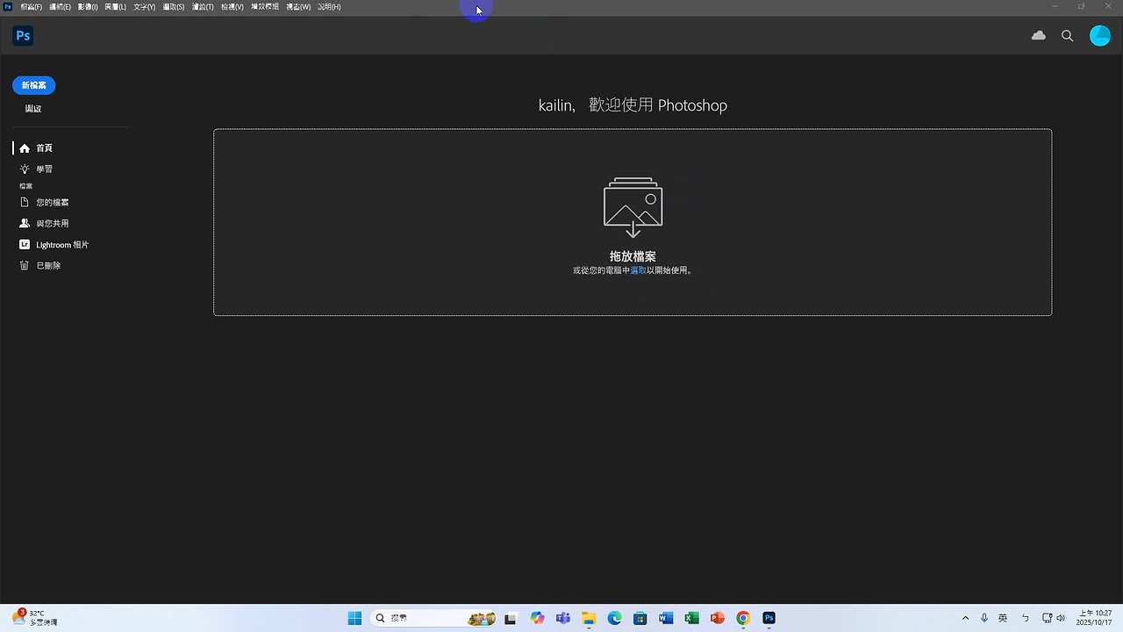Open the 與您共用 shared files section
The width and height of the screenshot is (1123, 632).
[x=52, y=223]
